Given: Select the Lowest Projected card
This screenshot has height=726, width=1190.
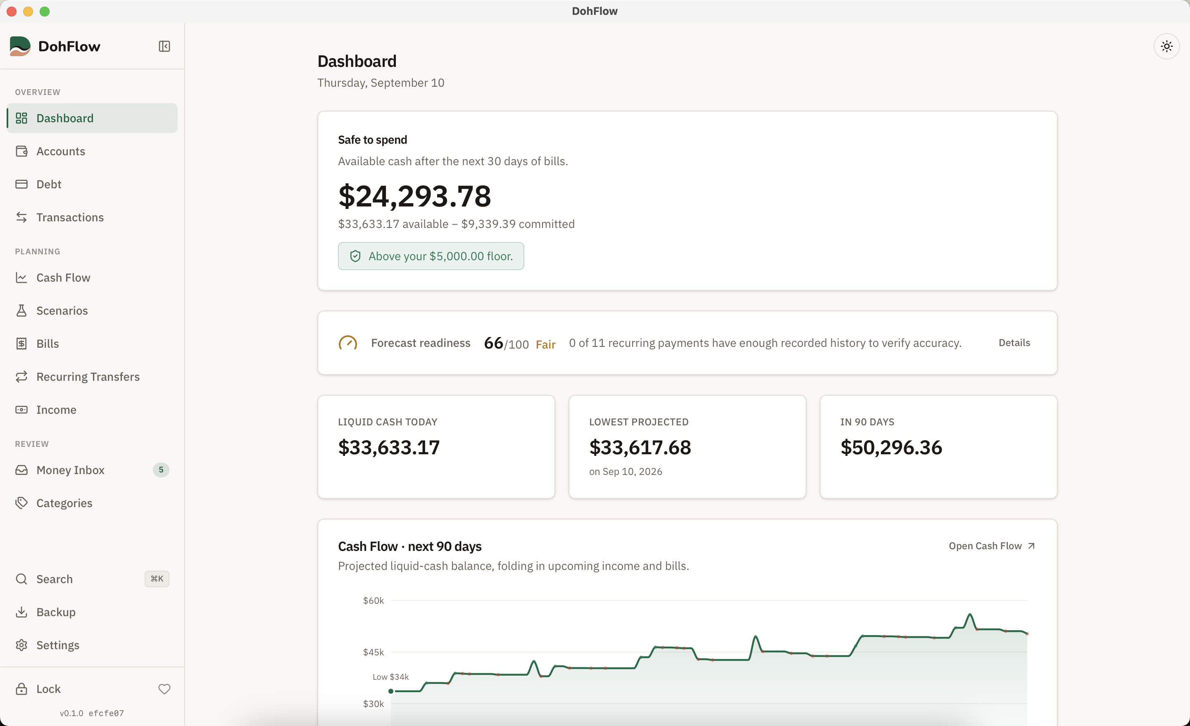Looking at the screenshot, I should (687, 447).
